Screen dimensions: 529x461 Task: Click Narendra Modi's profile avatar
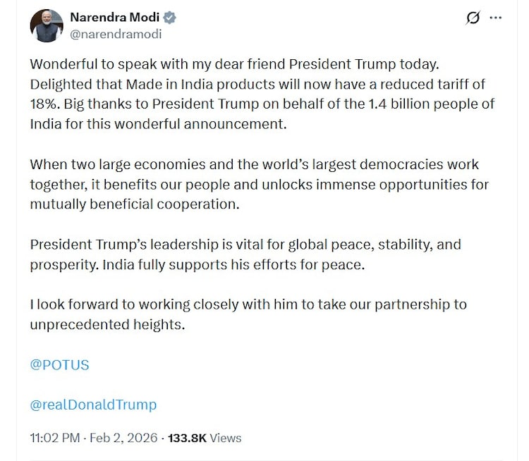coord(47,25)
